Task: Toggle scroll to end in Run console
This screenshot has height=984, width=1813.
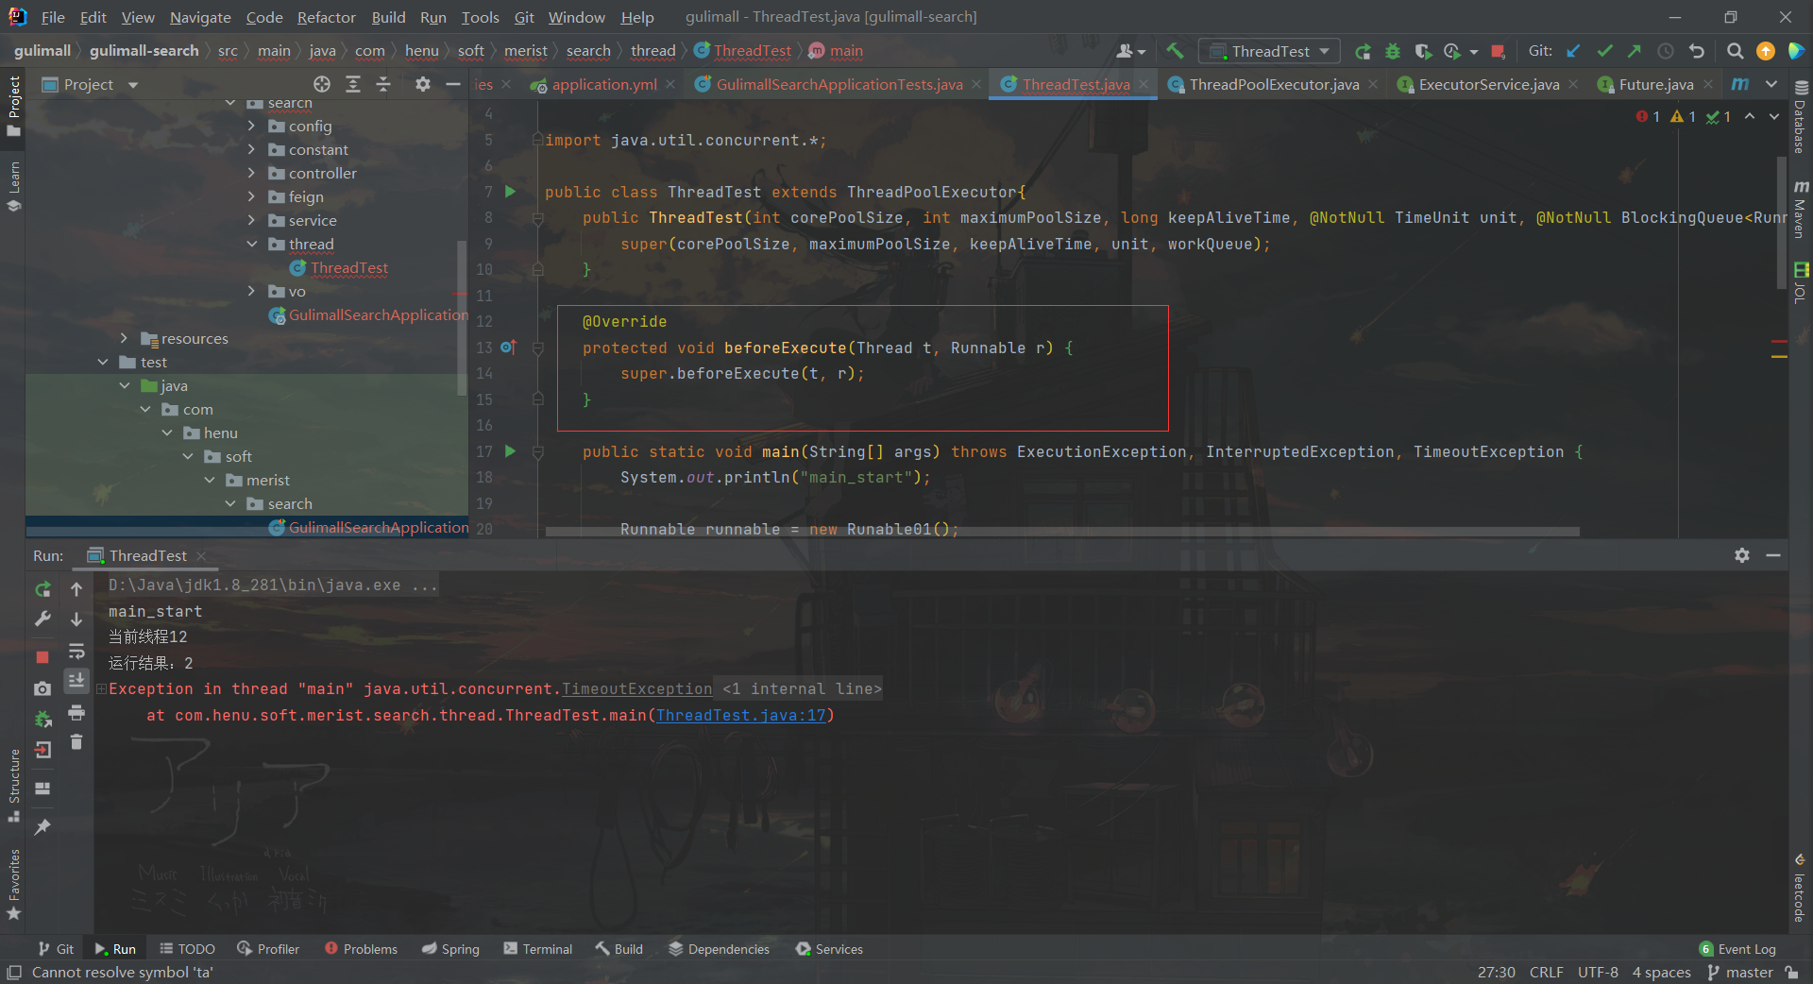Action: pos(76,681)
